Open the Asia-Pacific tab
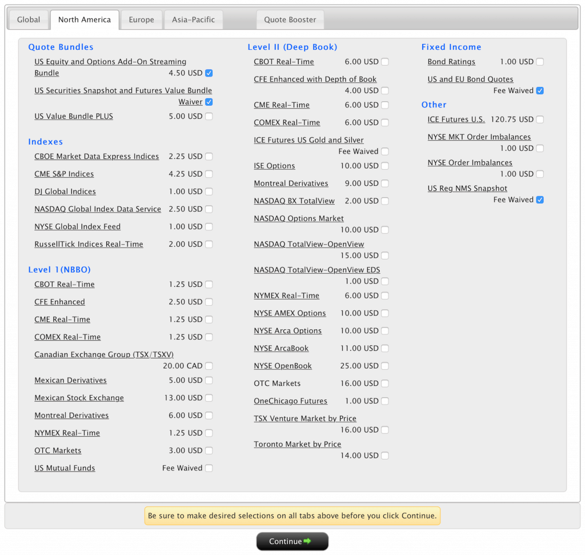585x555 pixels. [193, 20]
